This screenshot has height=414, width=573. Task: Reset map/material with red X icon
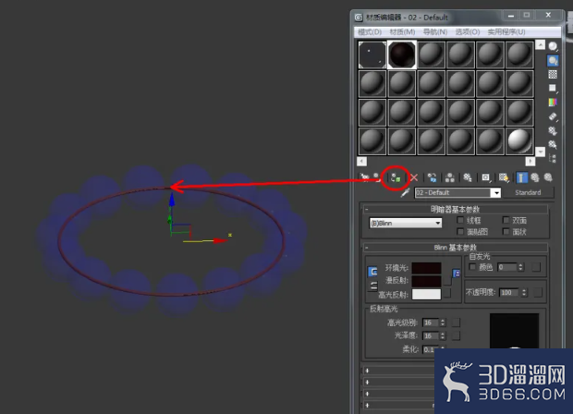(414, 177)
